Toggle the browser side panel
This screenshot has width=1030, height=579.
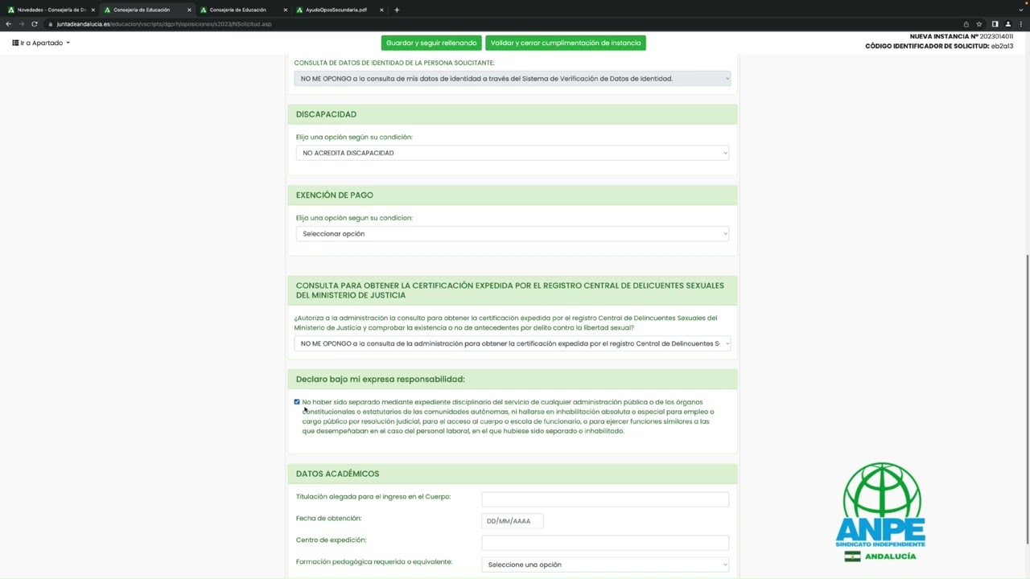click(995, 24)
